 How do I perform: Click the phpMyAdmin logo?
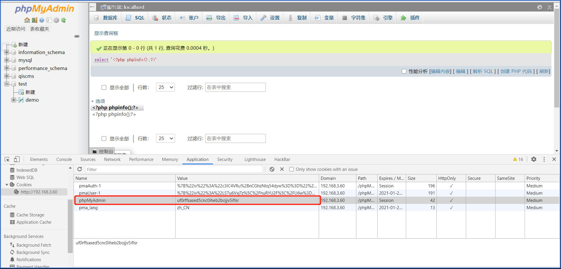coord(44,9)
